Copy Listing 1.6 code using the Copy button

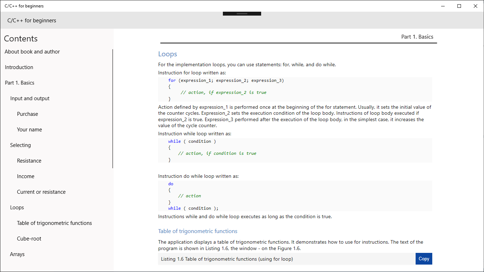(423, 259)
